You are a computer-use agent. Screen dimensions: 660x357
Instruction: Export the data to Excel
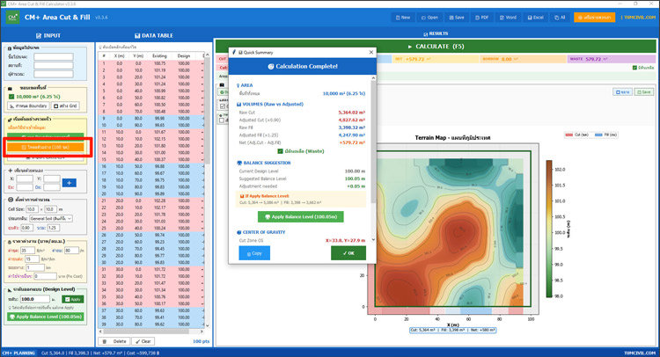coord(534,17)
